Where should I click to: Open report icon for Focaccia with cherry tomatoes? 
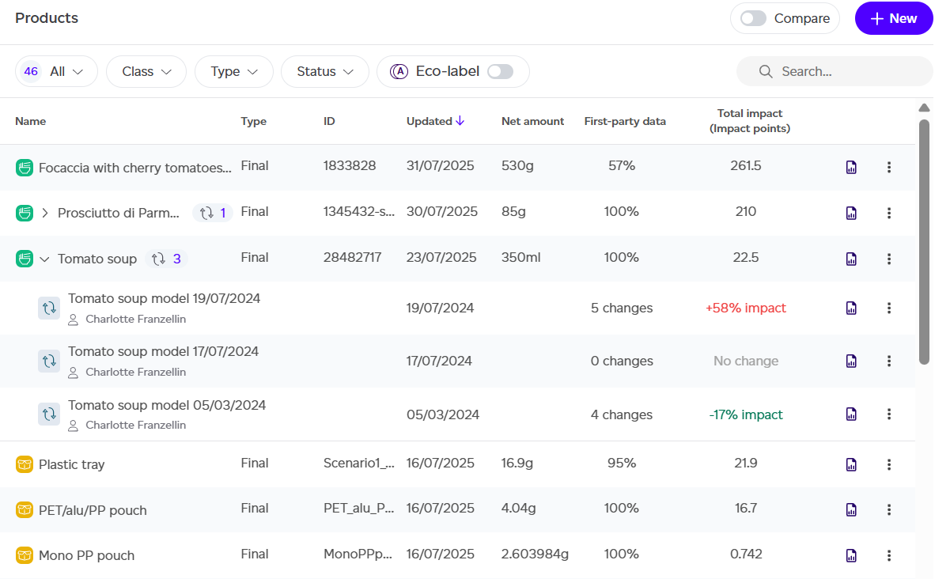(851, 167)
